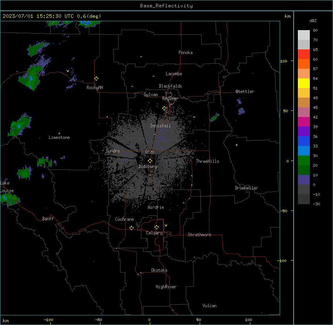This screenshot has height=325, width=333.
Task: Select the Innisfail town label
Action: (161, 126)
